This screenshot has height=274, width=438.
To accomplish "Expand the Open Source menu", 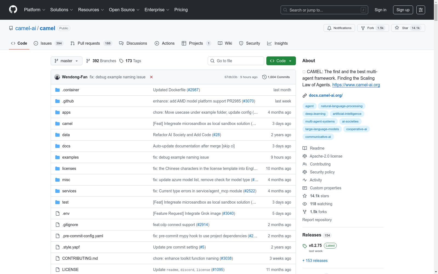I will (124, 10).
